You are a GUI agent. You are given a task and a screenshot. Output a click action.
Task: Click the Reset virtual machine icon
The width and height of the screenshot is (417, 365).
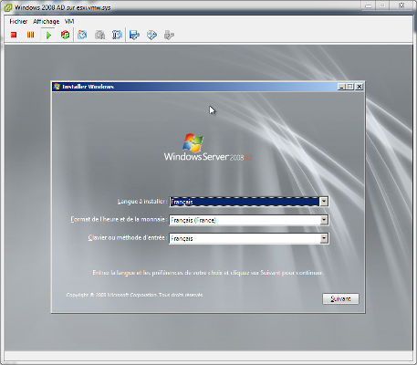[65, 35]
